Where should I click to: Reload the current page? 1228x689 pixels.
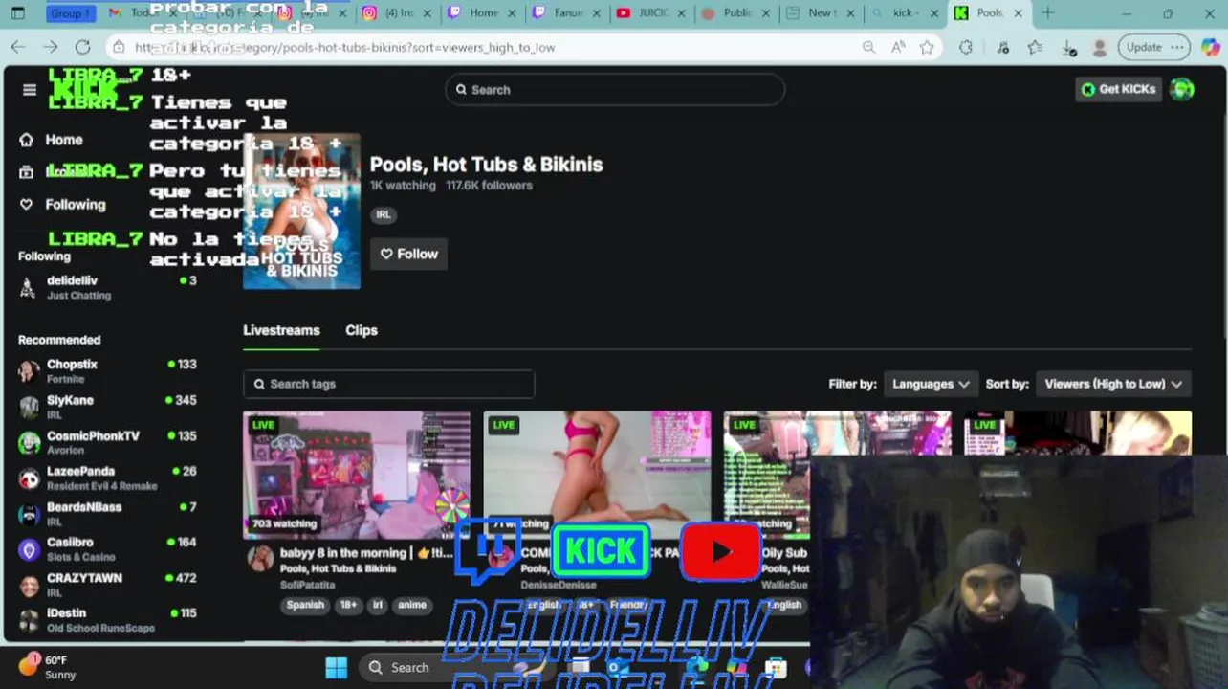82,47
